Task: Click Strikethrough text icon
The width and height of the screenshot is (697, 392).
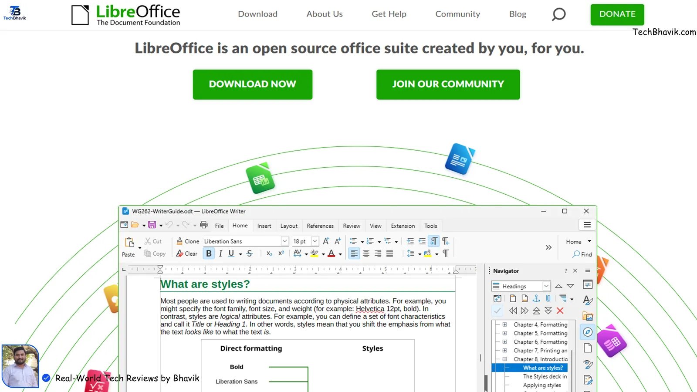Action: pyautogui.click(x=249, y=253)
